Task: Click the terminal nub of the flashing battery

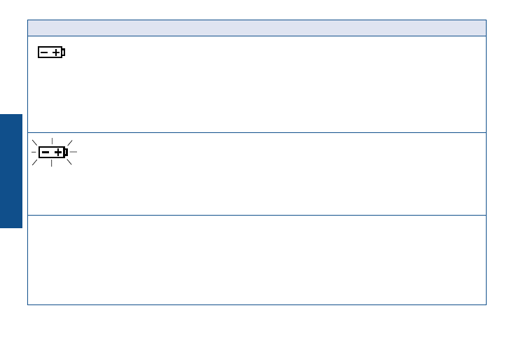Action: (x=66, y=153)
